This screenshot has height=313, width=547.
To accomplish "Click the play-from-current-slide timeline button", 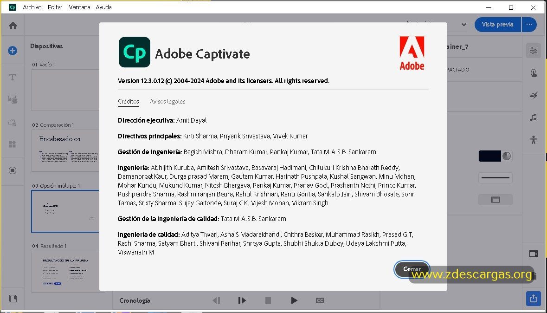I will [242, 300].
